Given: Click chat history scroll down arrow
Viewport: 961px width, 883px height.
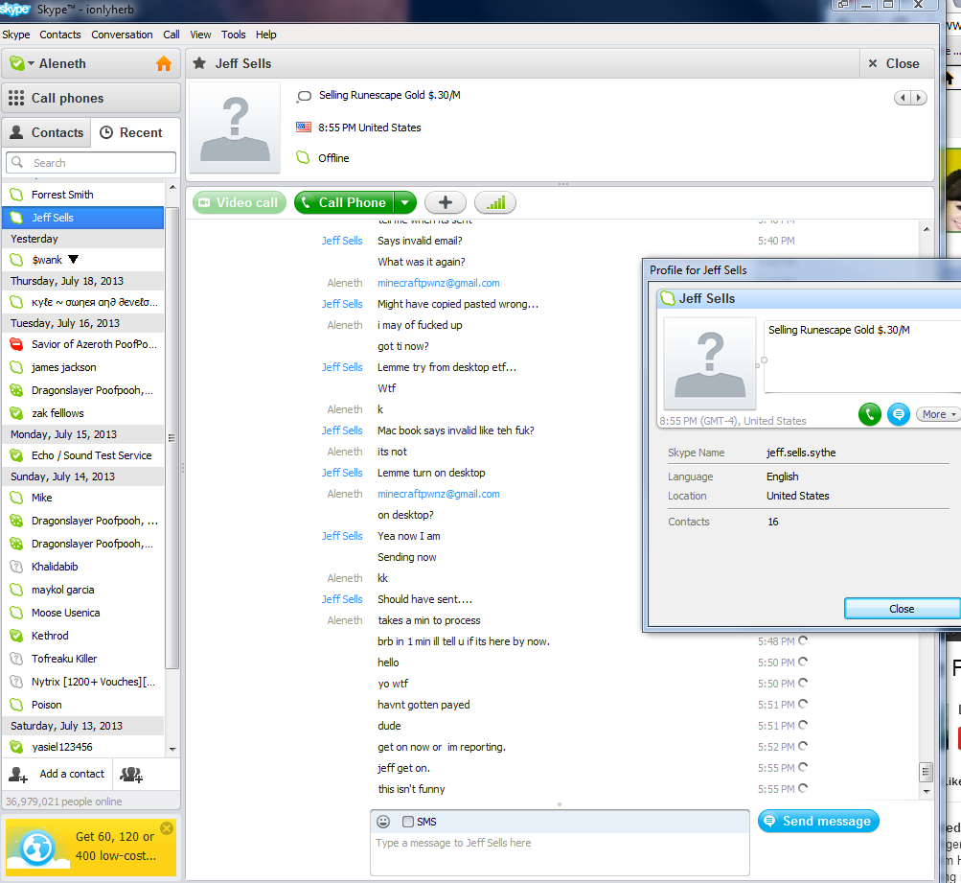Looking at the screenshot, I should coord(927,791).
